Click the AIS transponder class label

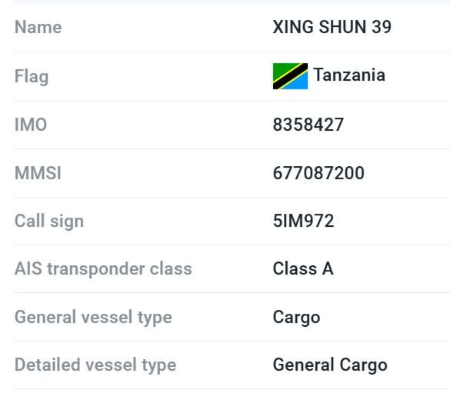(x=103, y=268)
